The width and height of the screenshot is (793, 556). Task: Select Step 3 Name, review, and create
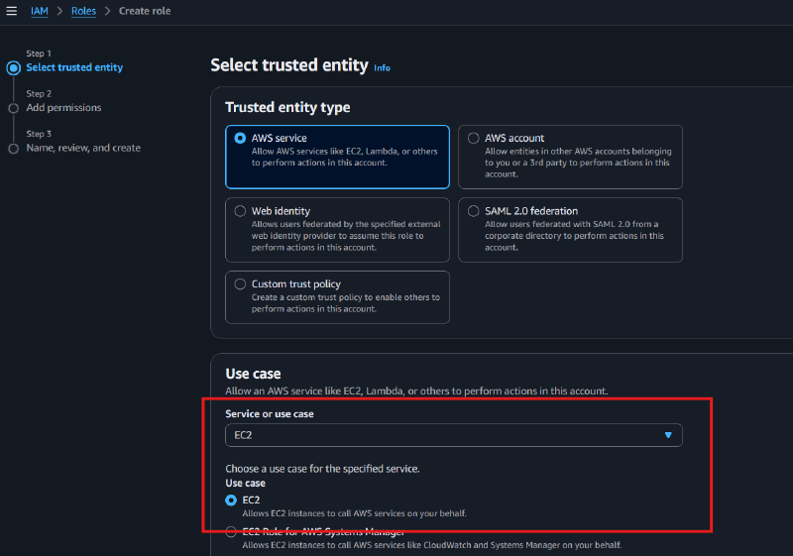point(83,148)
